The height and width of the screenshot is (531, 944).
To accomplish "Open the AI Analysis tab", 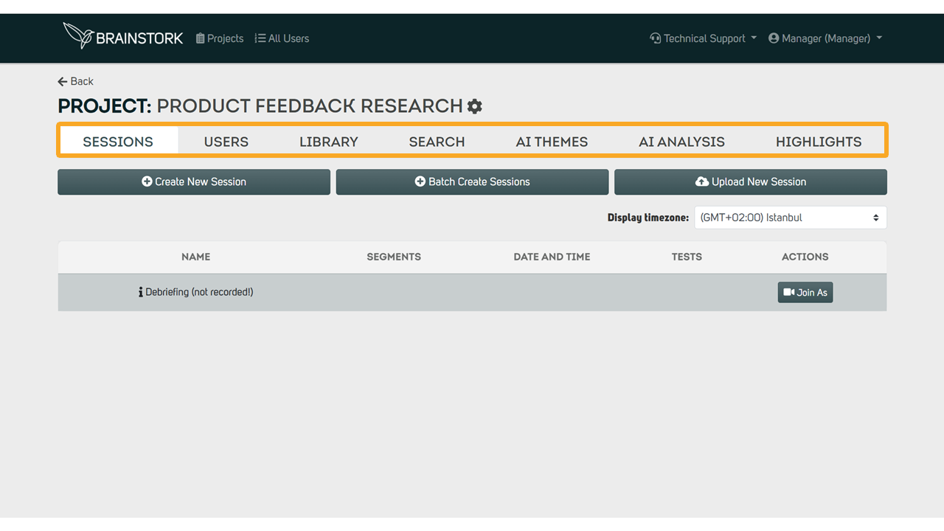I will coord(681,142).
